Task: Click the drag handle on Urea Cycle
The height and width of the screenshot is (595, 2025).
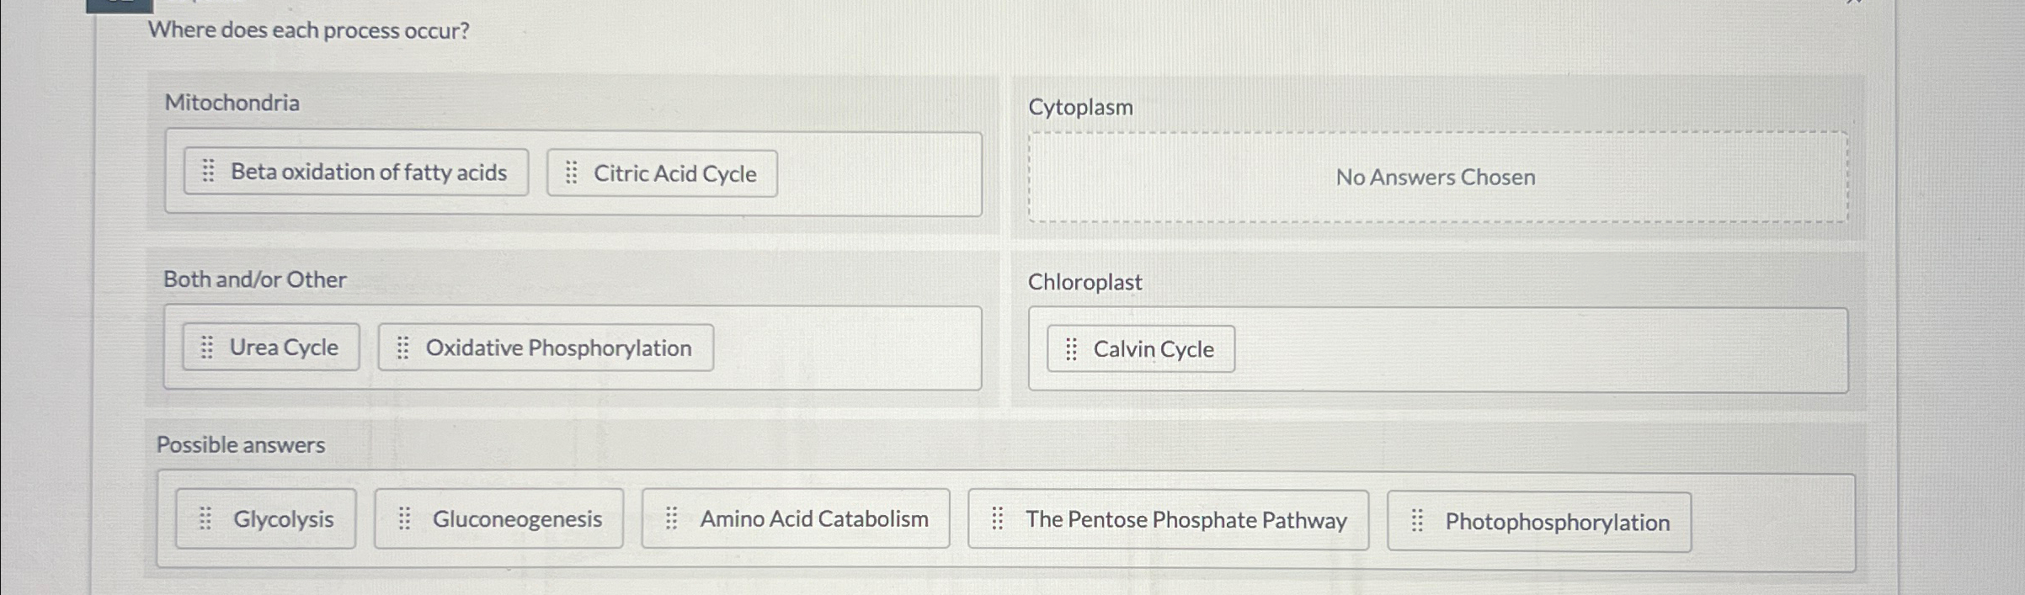Action: tap(207, 347)
